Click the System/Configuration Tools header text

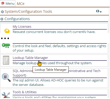pyautogui.click(x=28, y=12)
